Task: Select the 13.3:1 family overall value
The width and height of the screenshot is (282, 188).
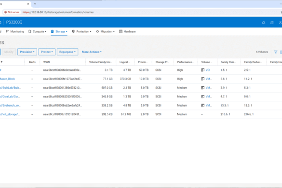Action: coord(225,105)
